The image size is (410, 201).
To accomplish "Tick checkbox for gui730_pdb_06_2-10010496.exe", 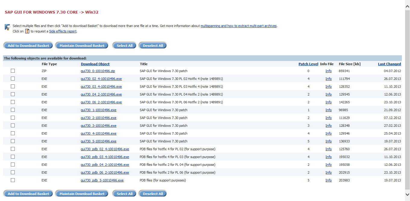I will click(13, 172).
